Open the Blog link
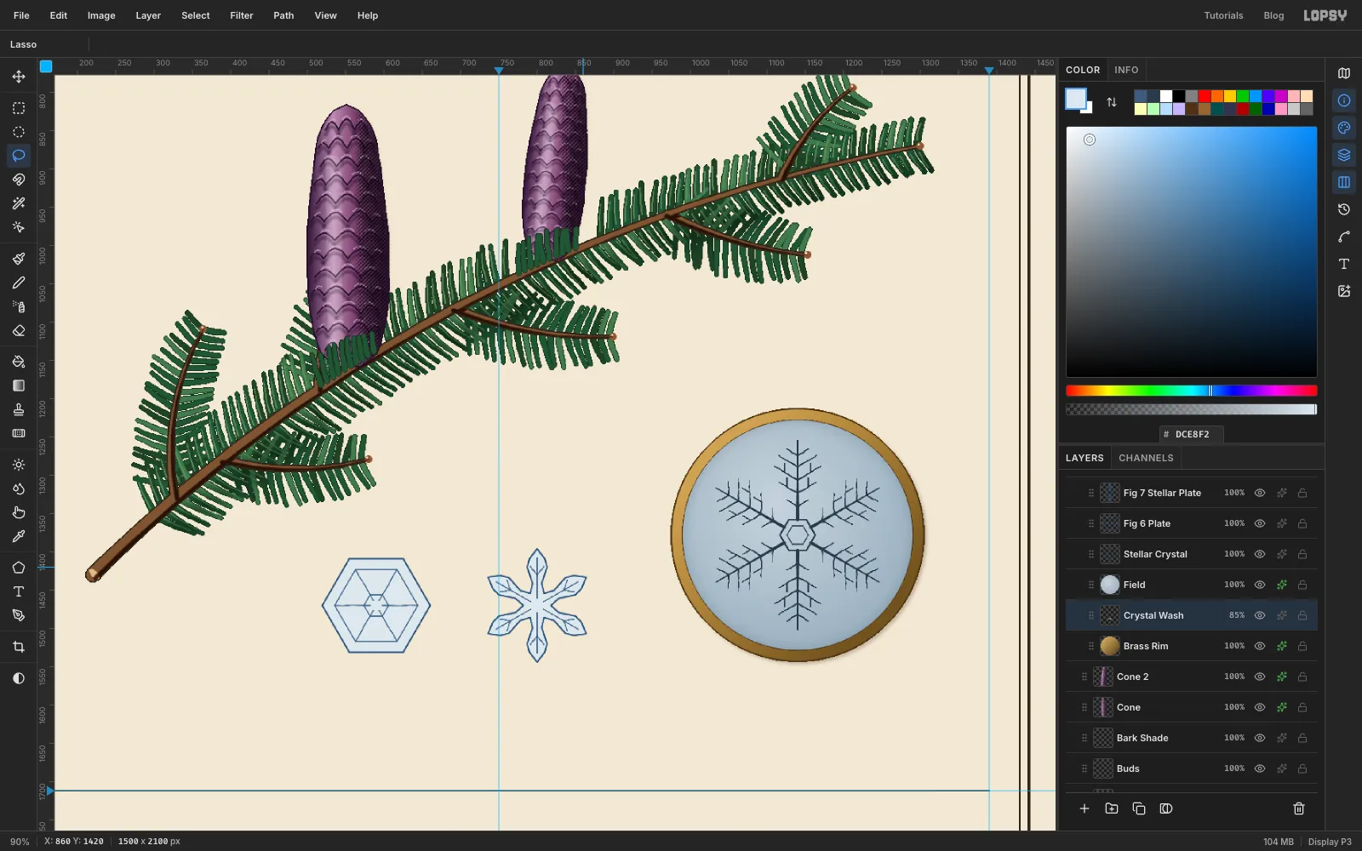 (x=1273, y=15)
